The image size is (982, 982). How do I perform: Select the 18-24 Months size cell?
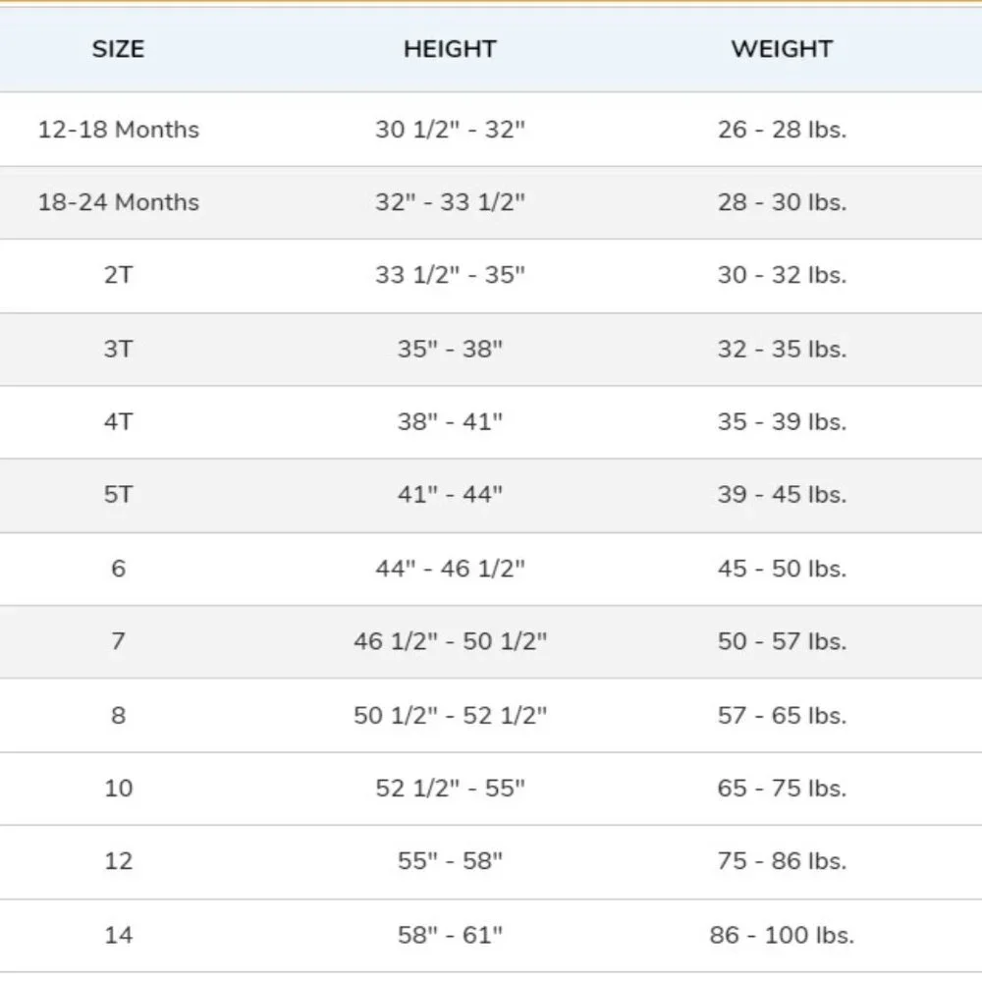click(x=119, y=202)
